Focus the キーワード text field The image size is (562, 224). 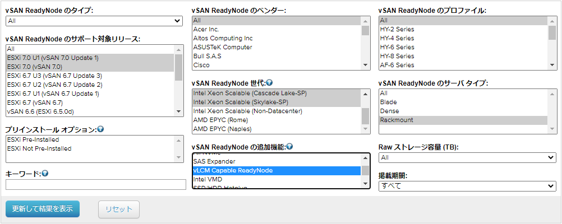point(96,185)
